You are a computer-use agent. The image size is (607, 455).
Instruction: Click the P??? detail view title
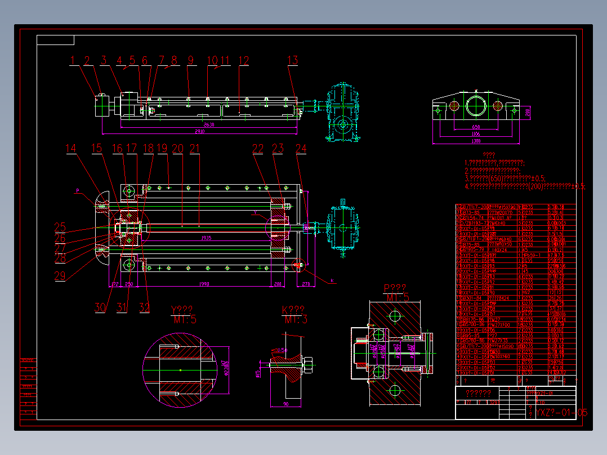pyautogui.click(x=395, y=288)
